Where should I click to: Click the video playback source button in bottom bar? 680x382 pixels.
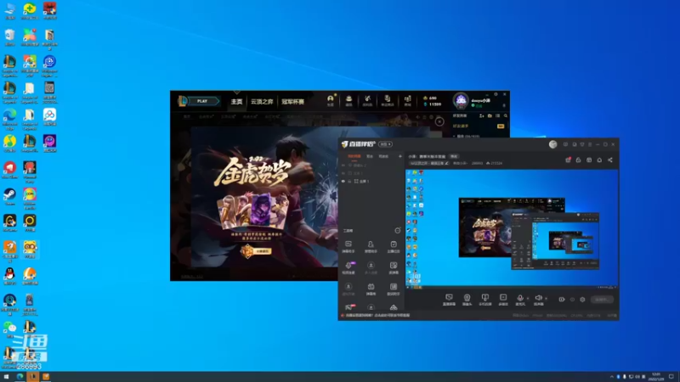click(x=503, y=300)
